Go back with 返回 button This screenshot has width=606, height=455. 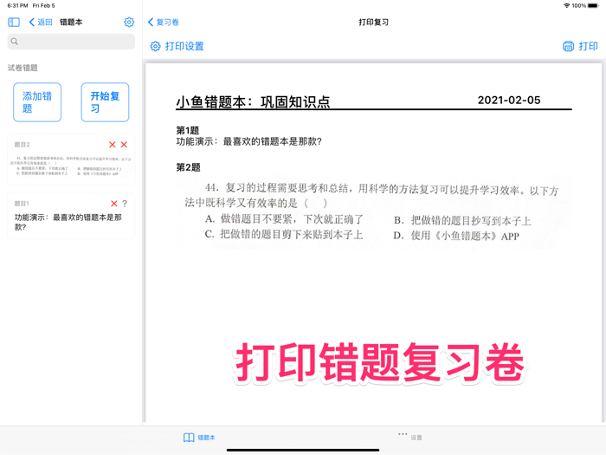pyautogui.click(x=41, y=22)
